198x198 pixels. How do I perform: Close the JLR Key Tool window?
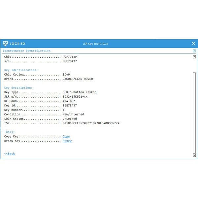[193, 44]
